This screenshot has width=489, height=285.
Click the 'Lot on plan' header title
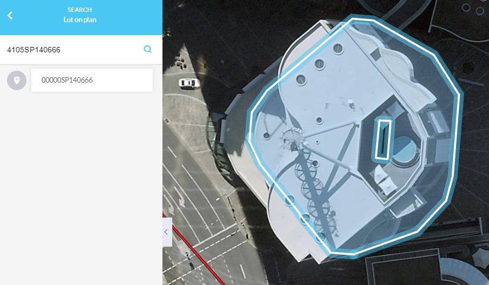pos(80,19)
